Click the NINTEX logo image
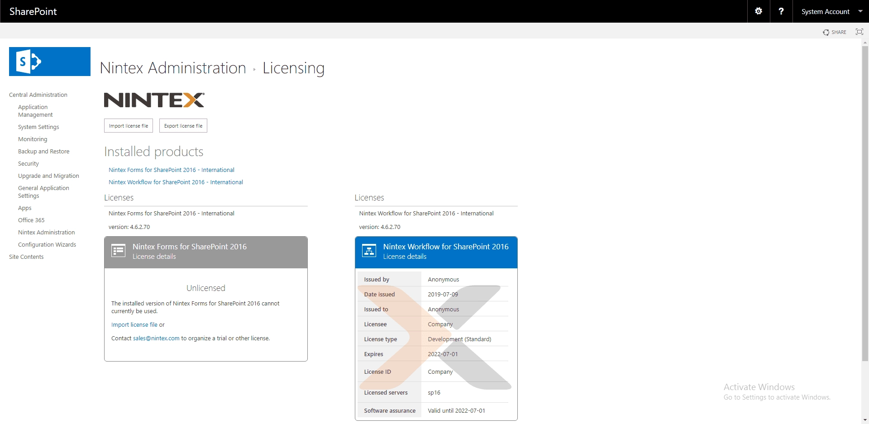 154,100
